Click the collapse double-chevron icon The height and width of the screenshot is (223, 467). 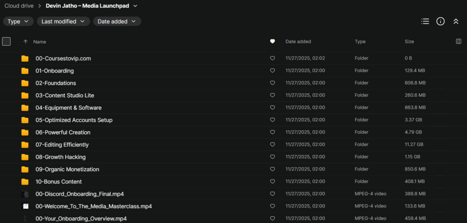pyautogui.click(x=456, y=21)
